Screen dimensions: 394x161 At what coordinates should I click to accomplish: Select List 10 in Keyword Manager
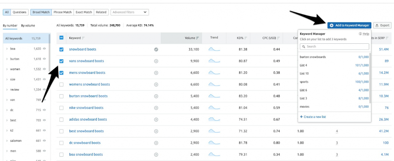click(x=334, y=73)
